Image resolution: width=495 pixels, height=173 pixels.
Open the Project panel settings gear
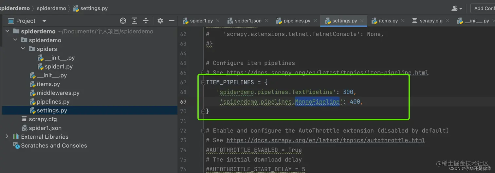[x=160, y=21]
